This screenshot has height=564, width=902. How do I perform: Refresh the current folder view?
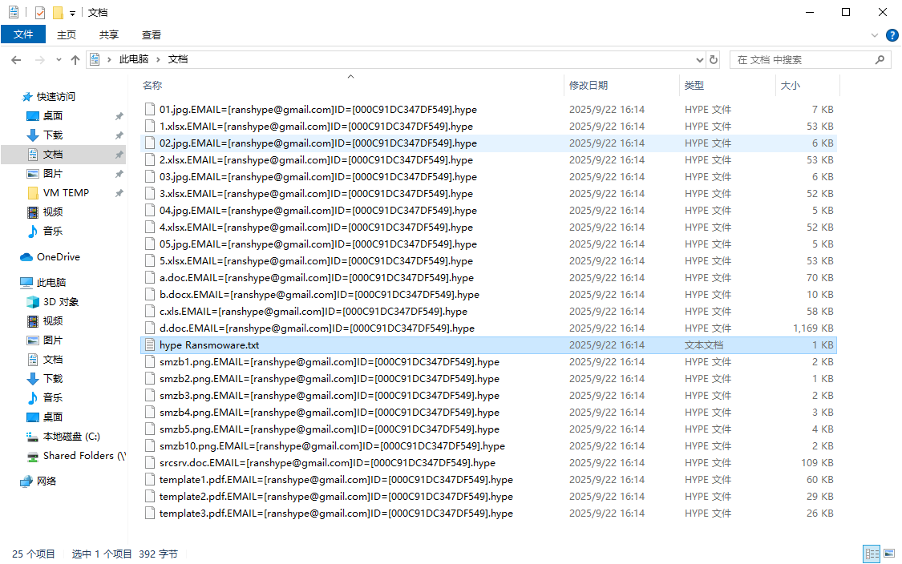tap(714, 60)
